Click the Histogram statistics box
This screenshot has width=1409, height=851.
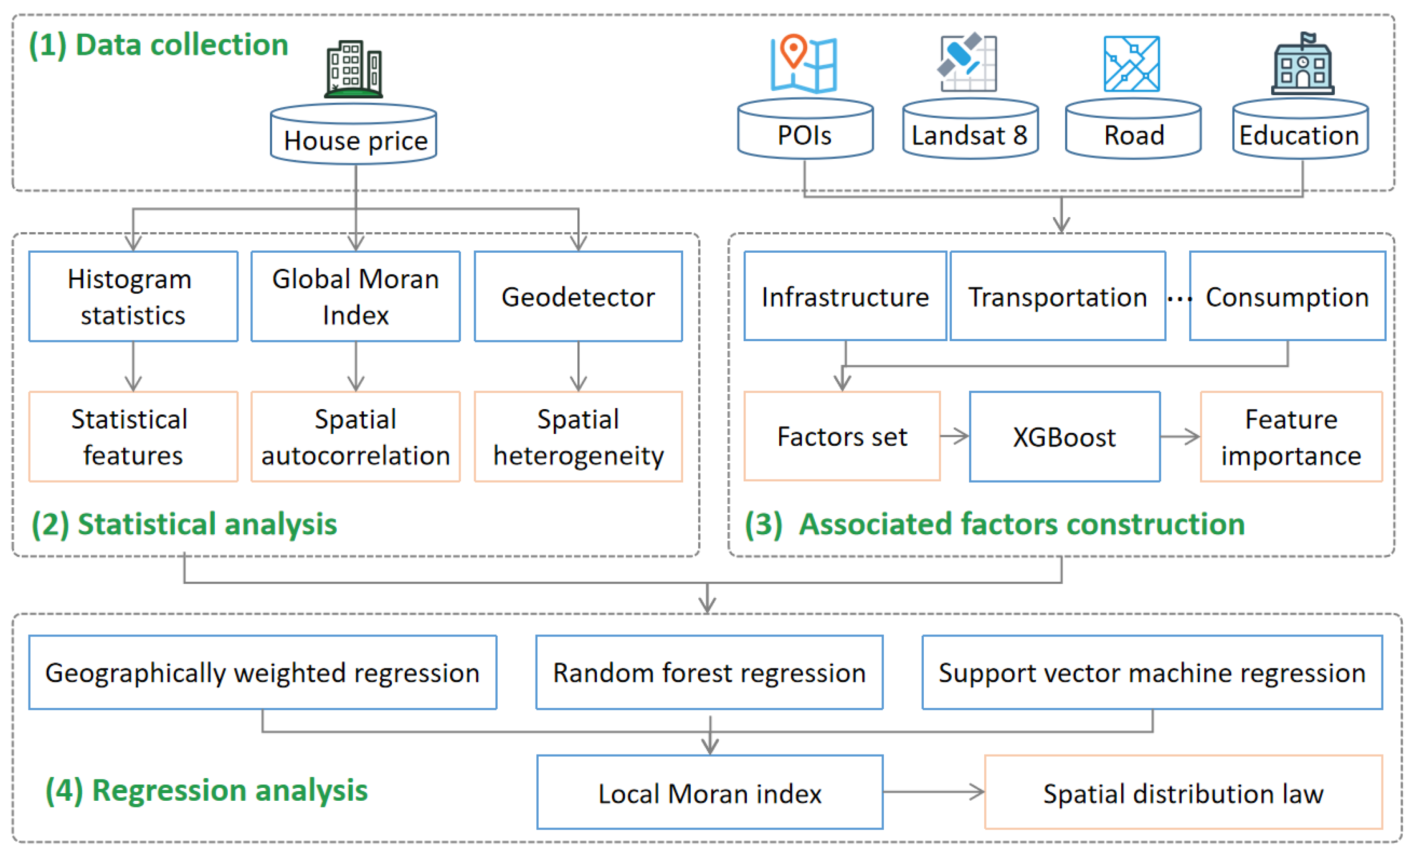coord(133,296)
